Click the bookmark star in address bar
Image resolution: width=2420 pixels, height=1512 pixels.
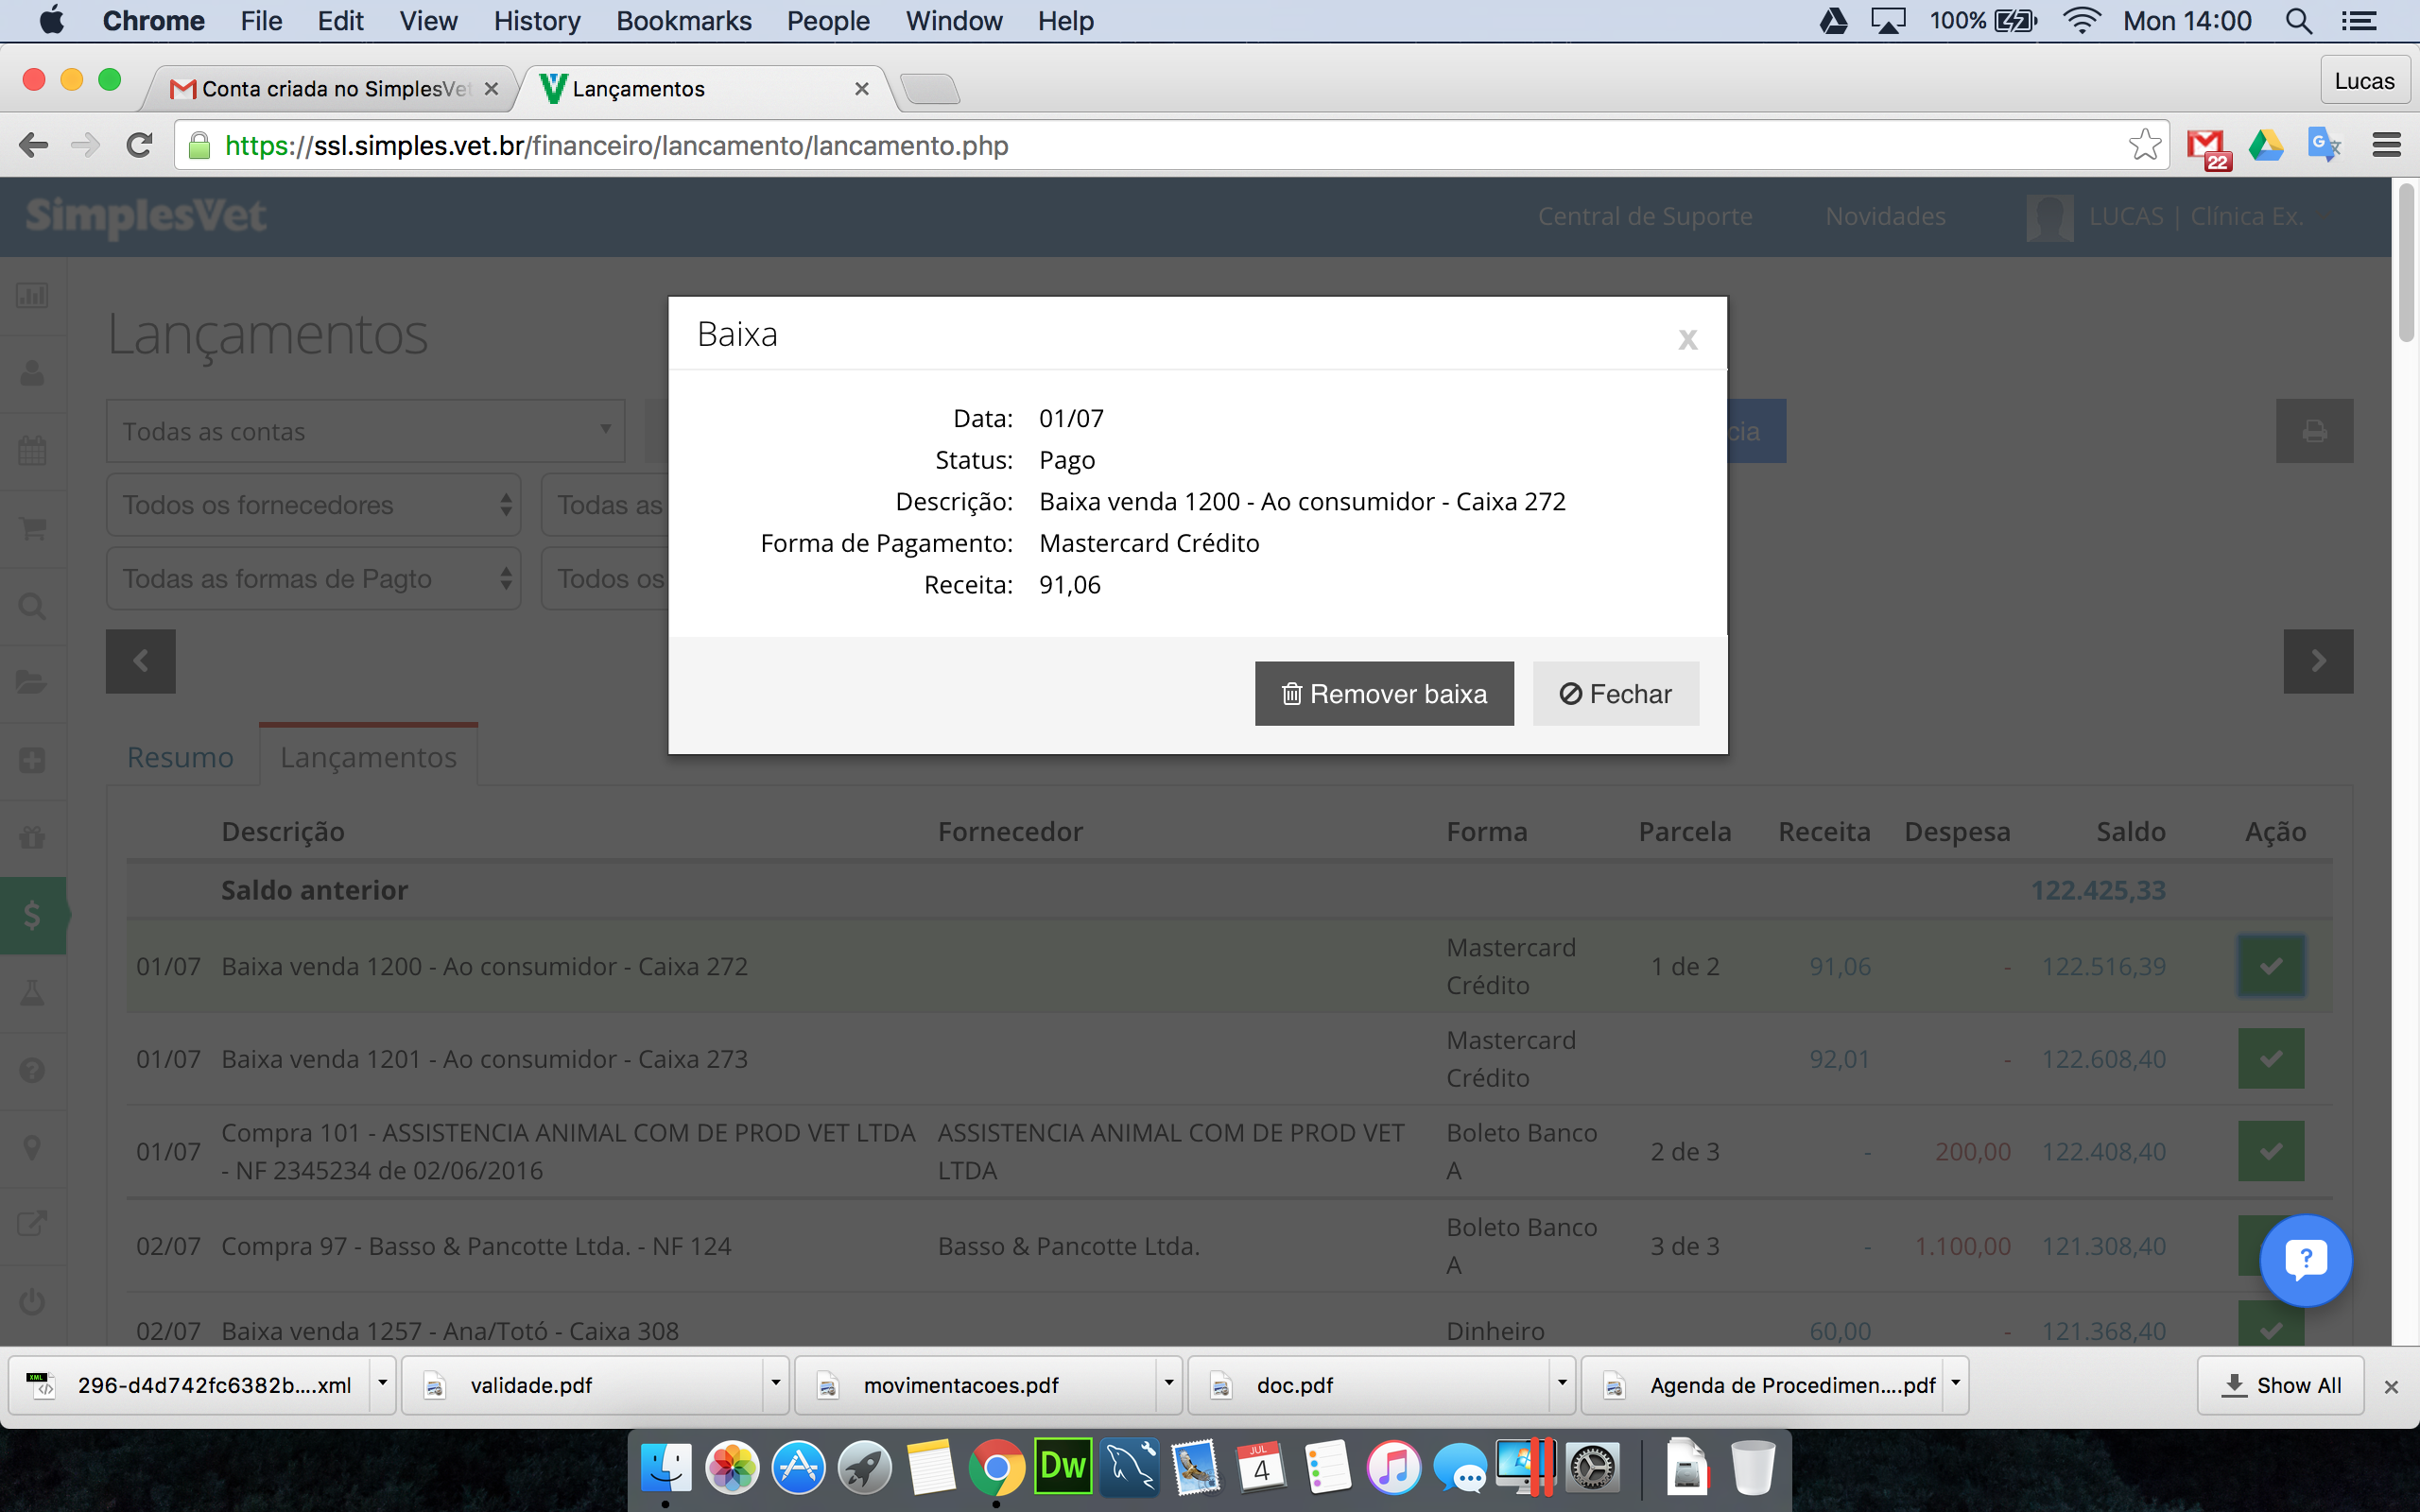pyautogui.click(x=2143, y=146)
